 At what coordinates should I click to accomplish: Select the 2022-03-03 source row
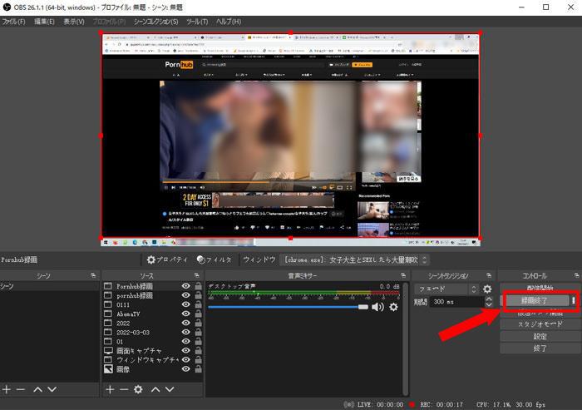click(152, 332)
